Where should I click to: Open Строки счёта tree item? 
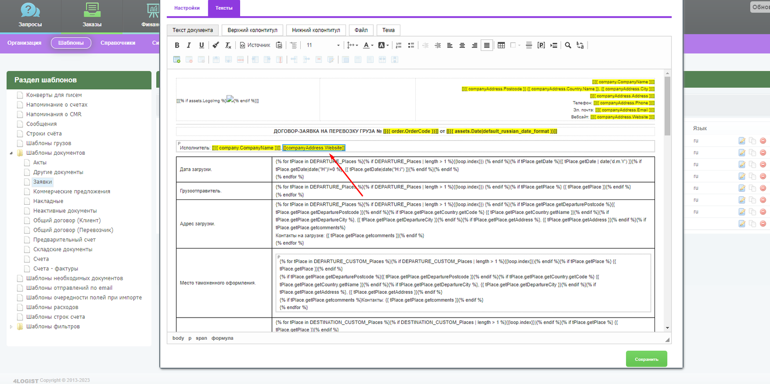pos(44,134)
